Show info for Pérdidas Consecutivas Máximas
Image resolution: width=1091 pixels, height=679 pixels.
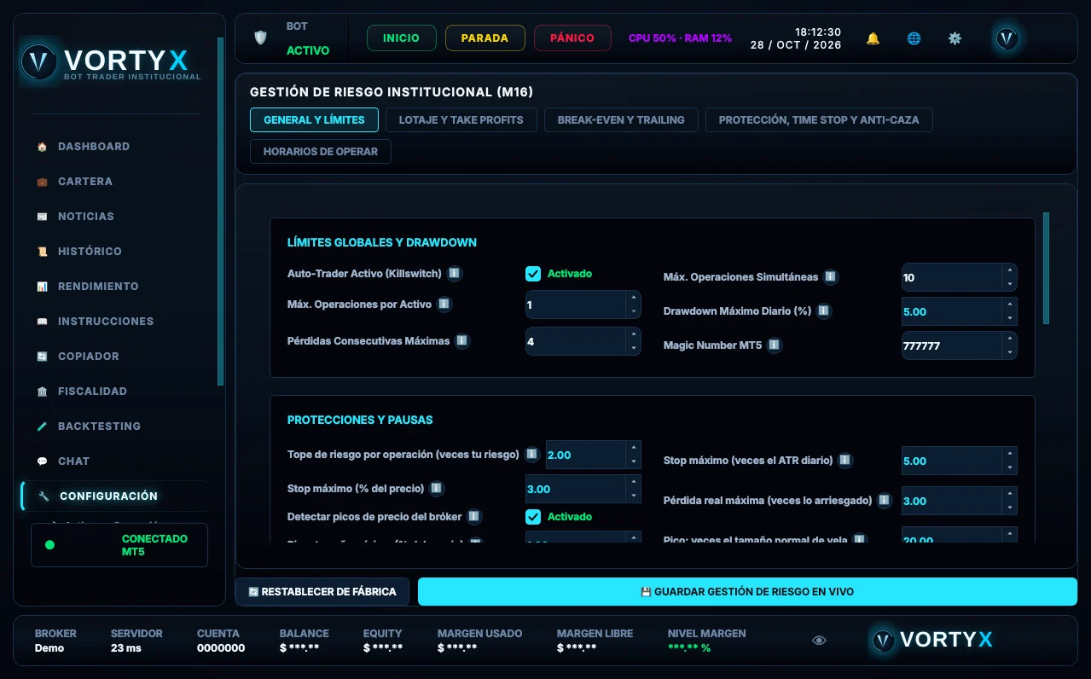click(461, 340)
